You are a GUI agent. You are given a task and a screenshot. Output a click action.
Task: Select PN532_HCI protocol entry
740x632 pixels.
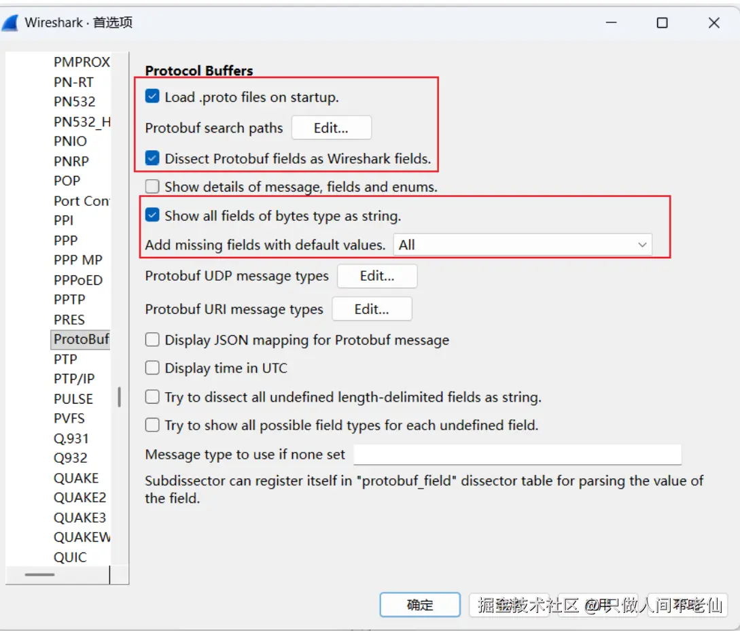pyautogui.click(x=82, y=122)
